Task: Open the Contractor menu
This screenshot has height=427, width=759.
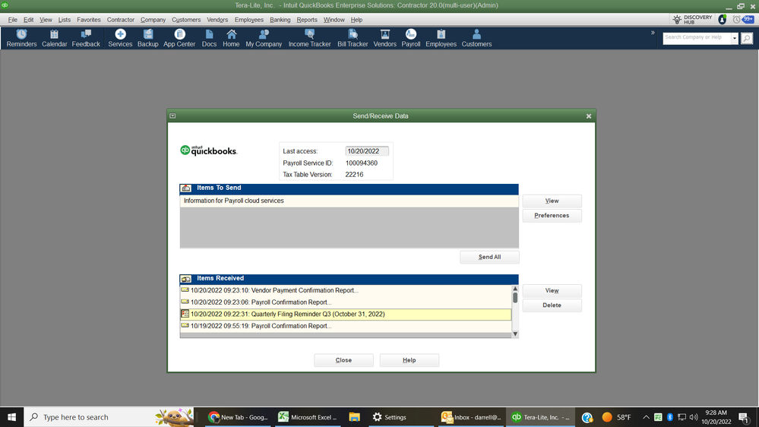Action: [x=121, y=20]
